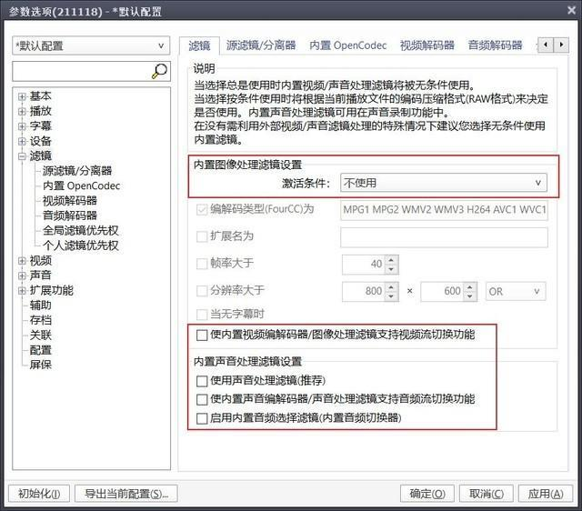Check 使内置声音编解码器 音频流切换功能

point(202,400)
